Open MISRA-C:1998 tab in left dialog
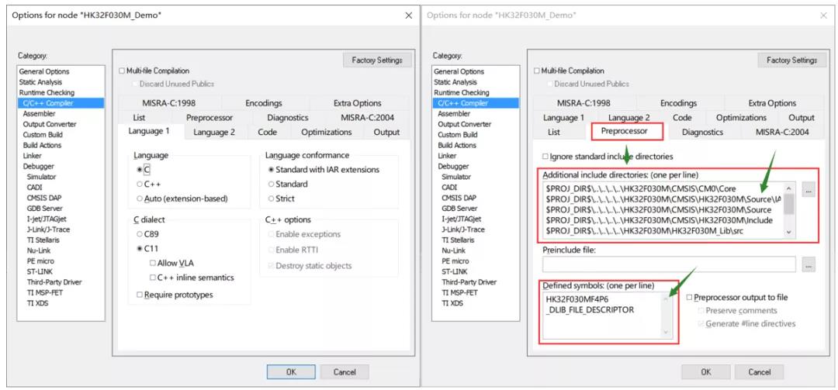This screenshot has width=838, height=390. pyautogui.click(x=169, y=103)
